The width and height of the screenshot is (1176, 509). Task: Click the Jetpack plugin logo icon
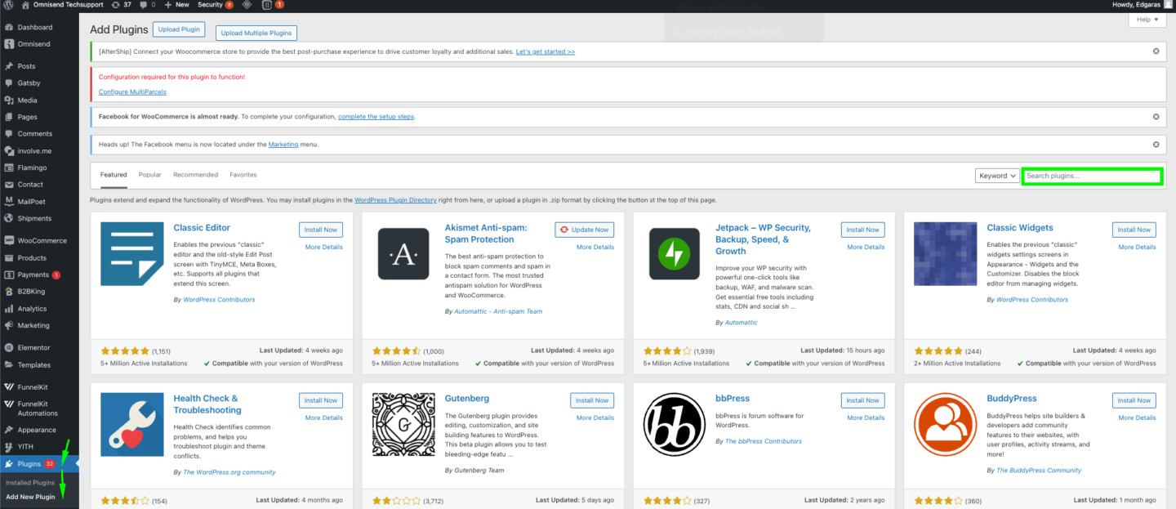675,253
